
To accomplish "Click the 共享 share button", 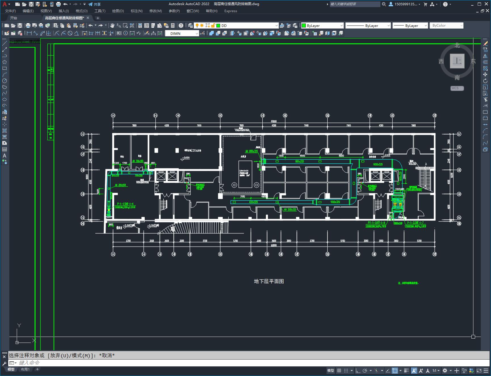I will click(94, 4).
